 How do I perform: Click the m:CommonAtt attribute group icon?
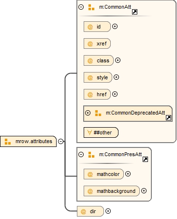(91, 7)
